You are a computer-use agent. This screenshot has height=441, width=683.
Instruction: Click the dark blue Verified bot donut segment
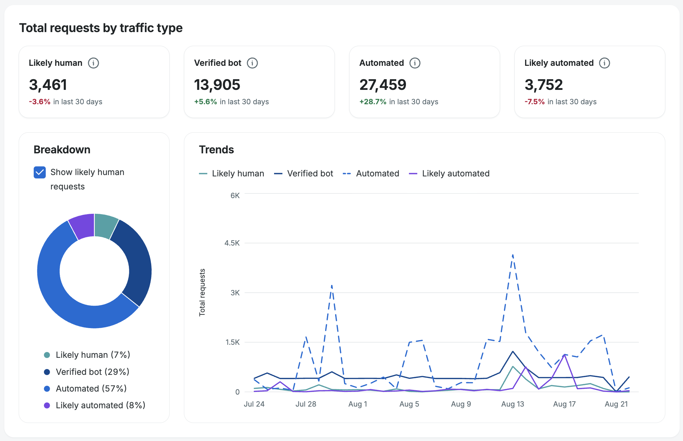point(136,261)
